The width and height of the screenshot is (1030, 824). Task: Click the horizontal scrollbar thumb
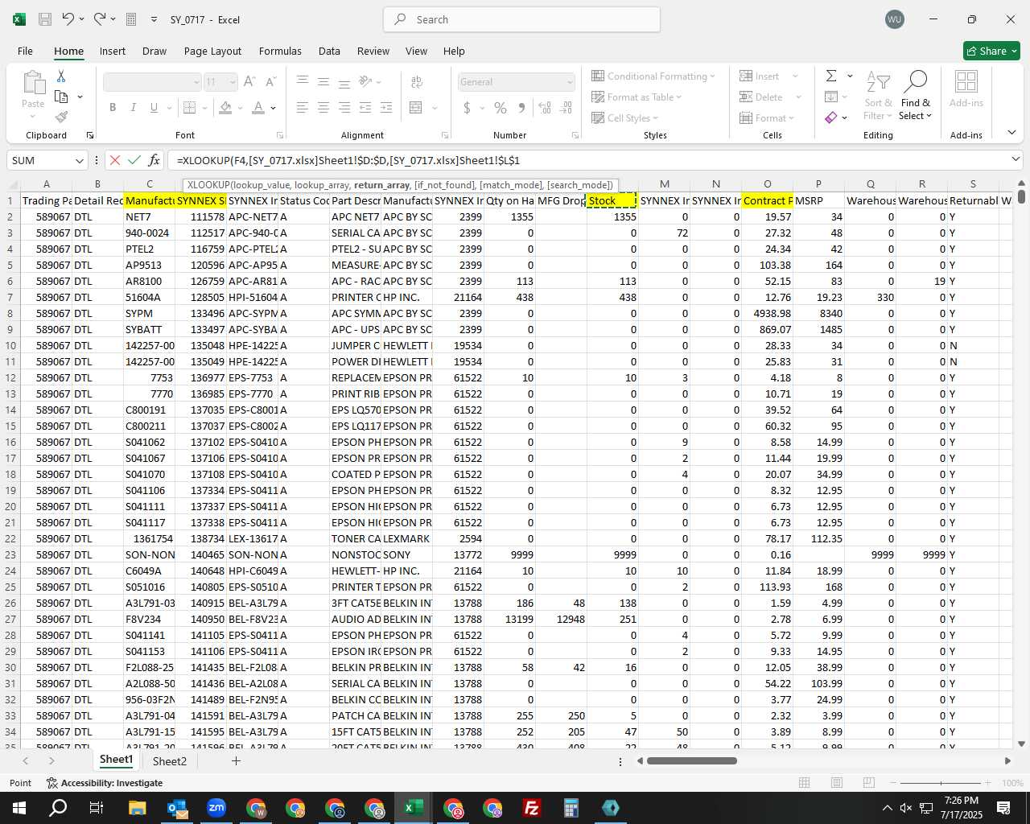pyautogui.click(x=692, y=760)
